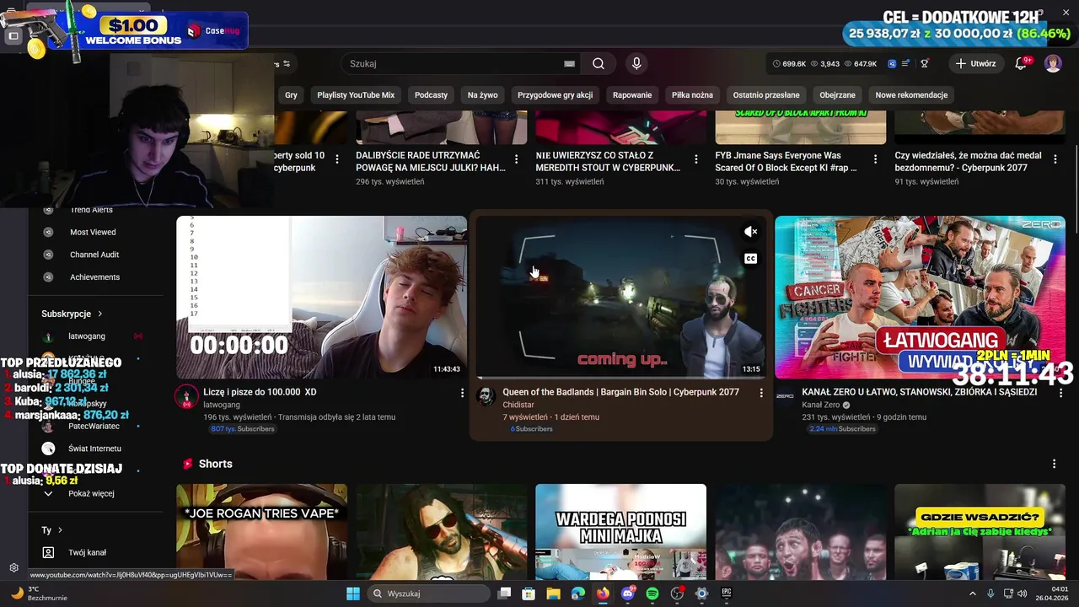
Task: Select the Podcasty chip
Action: point(431,95)
